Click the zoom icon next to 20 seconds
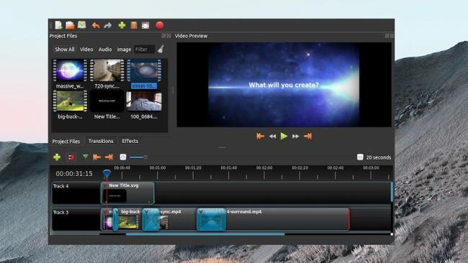Screen dimensions: 468x263 [x=360, y=157]
